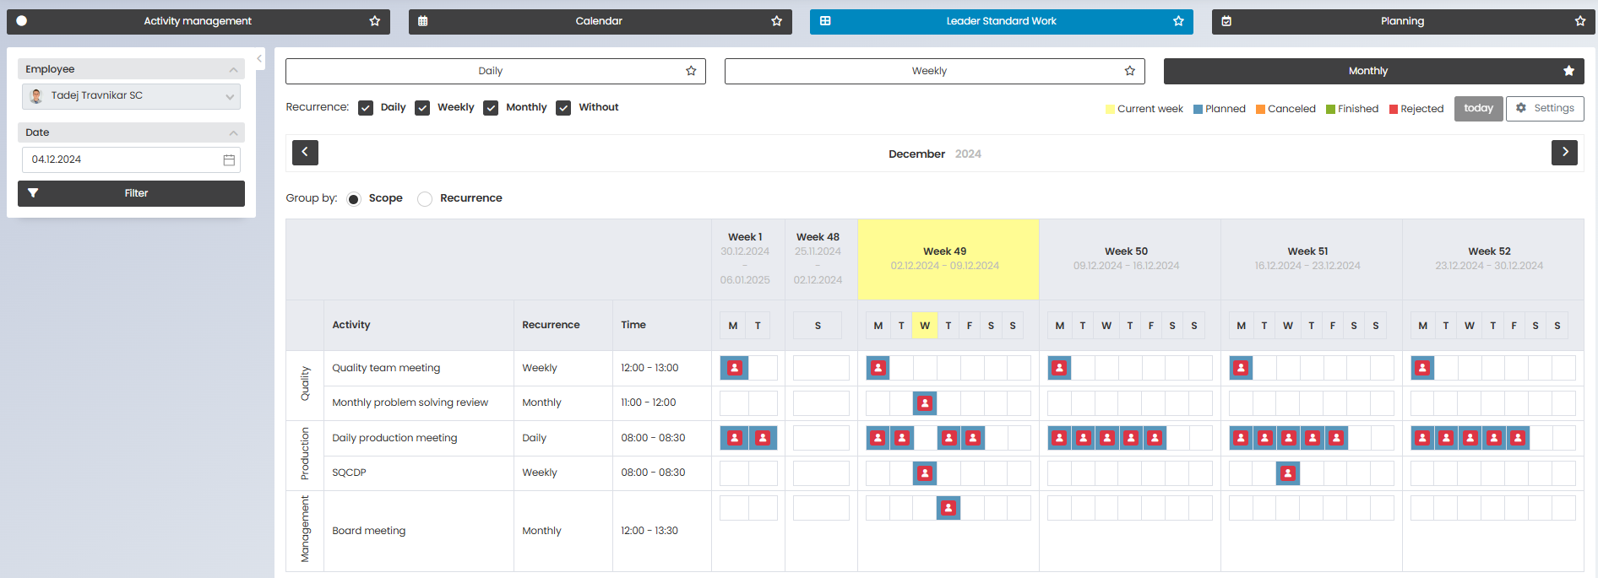
Task: Star the Activity management tab
Action: coord(374,21)
